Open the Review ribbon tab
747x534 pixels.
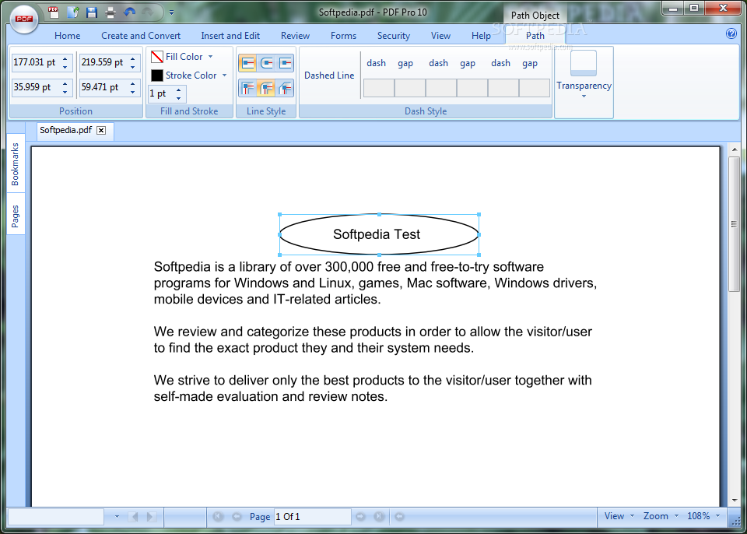296,36
